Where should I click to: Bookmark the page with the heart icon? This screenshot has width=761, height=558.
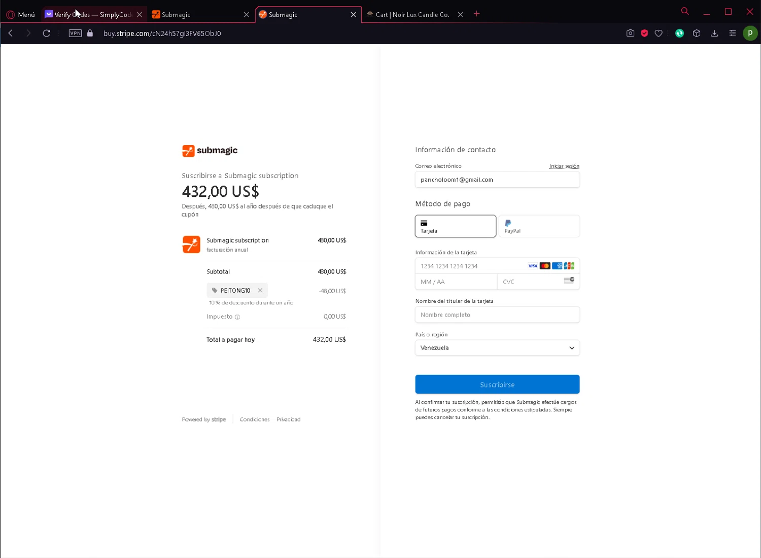[659, 33]
